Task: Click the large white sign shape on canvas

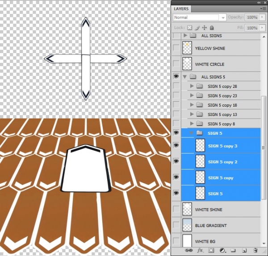Action: point(85,169)
